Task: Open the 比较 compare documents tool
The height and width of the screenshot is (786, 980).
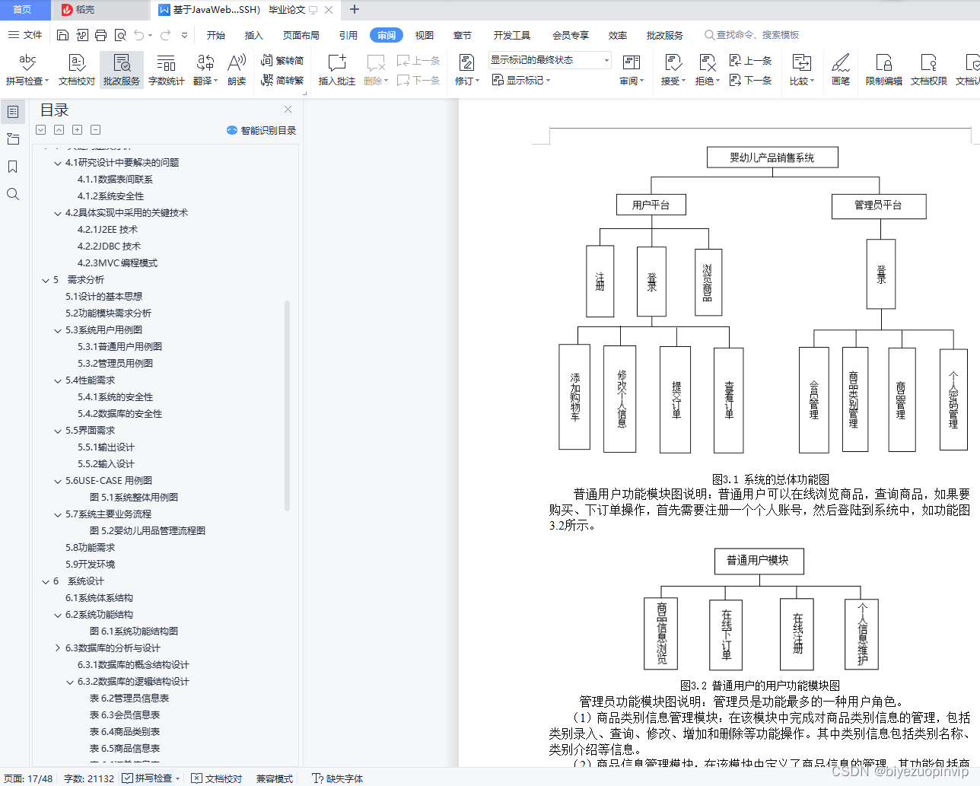Action: [802, 69]
